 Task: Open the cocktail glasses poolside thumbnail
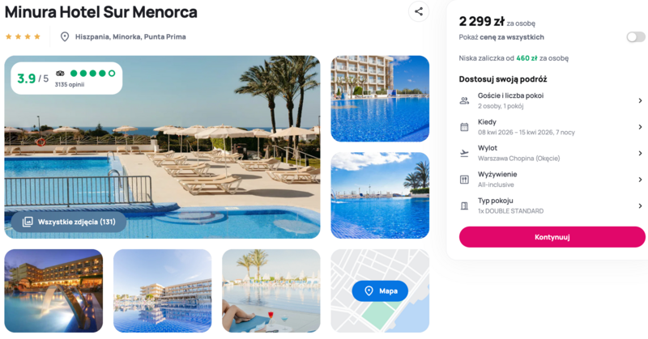(271, 290)
